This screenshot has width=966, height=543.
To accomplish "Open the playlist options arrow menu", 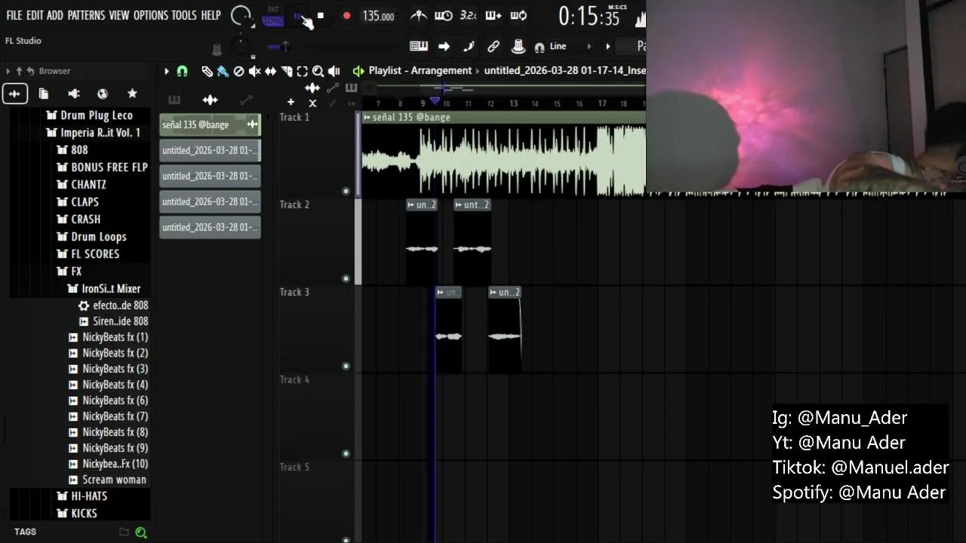I will (167, 71).
